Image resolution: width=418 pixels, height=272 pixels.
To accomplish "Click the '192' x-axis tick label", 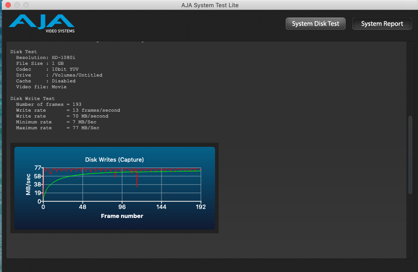I will [x=201, y=207].
